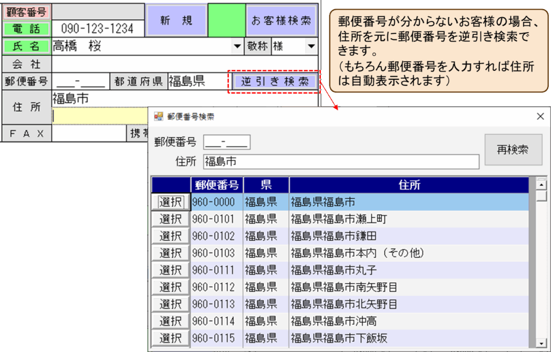Screen dimensions: 551x352
Task: Expand the 氏名 name dropdown arrow
Action: pyautogui.click(x=237, y=47)
